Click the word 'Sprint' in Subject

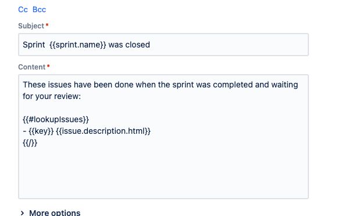pyautogui.click(x=34, y=45)
